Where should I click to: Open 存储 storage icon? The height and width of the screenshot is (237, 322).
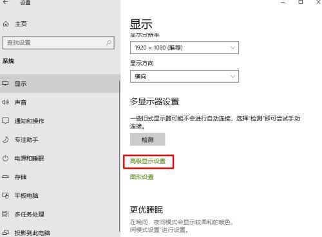pos(5,177)
